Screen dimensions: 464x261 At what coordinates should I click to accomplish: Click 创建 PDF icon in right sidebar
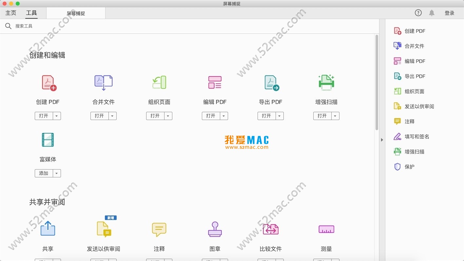tap(397, 31)
